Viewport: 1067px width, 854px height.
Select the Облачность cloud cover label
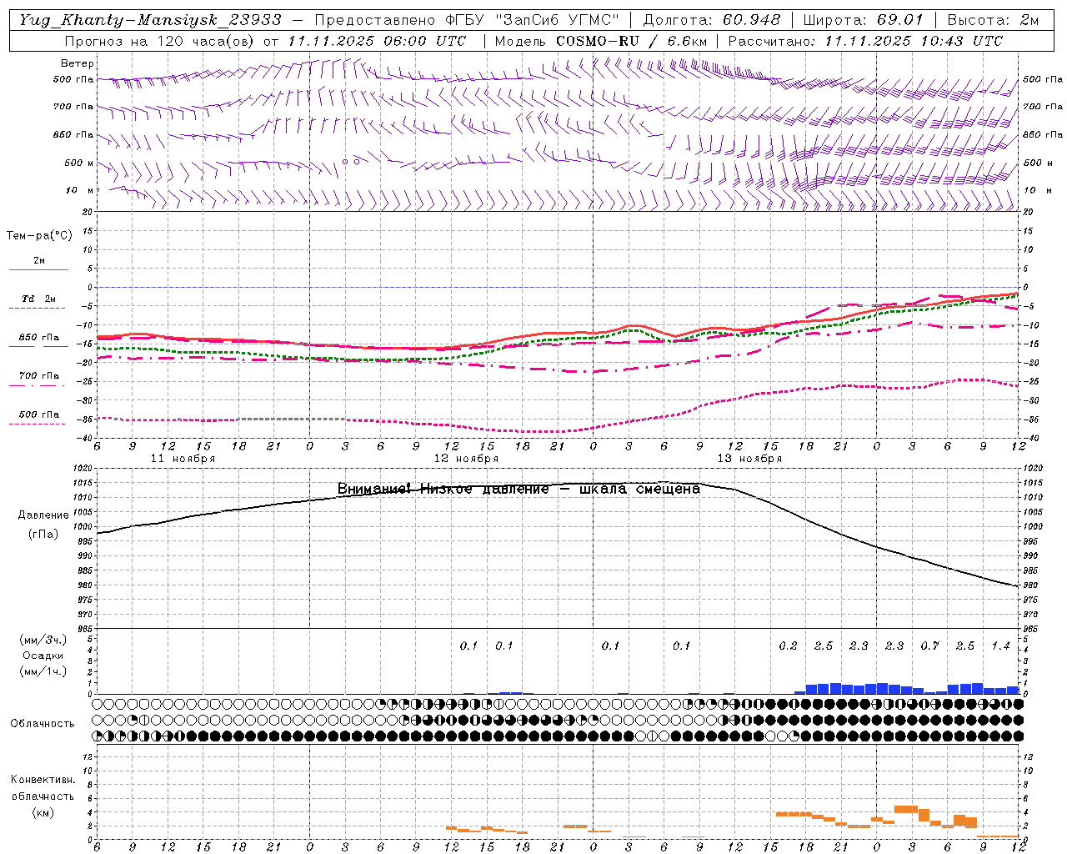click(x=43, y=724)
